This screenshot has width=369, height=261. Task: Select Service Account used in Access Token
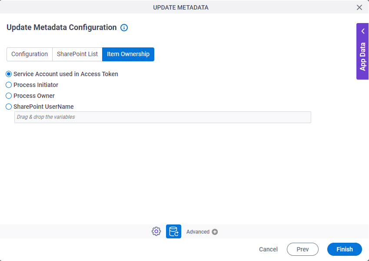click(x=9, y=74)
